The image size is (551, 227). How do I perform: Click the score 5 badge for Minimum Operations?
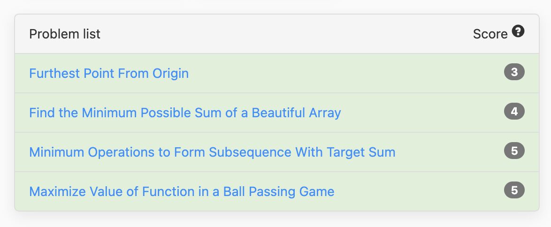514,151
